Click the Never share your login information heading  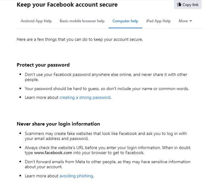(x=58, y=124)
